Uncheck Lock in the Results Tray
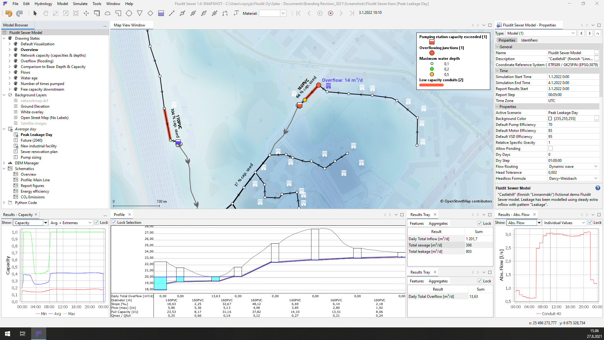Screen dimensions: 604x340 [480, 223]
